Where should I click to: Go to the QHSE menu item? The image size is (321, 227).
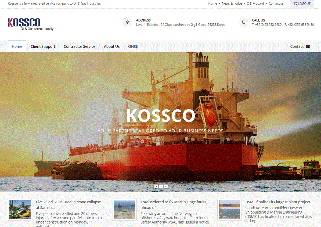pos(133,46)
